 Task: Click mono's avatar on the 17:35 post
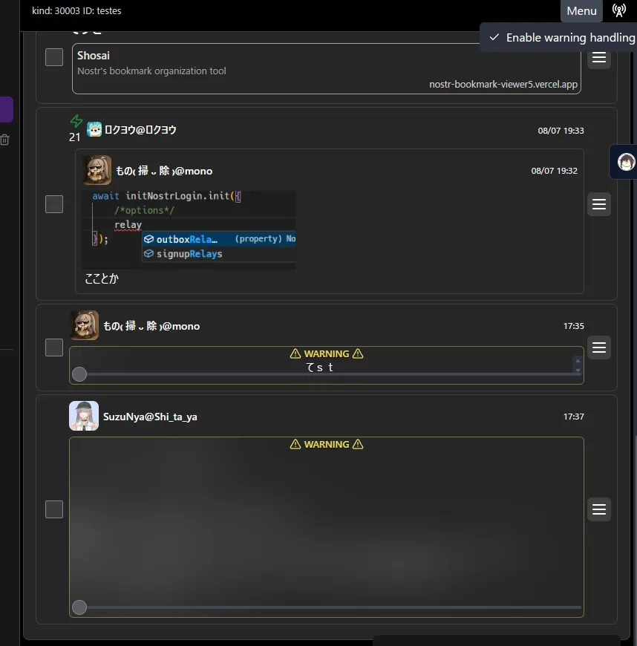(84, 325)
